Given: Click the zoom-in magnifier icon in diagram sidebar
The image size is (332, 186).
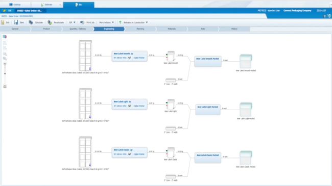Looking at the screenshot, I should (x=5, y=54).
